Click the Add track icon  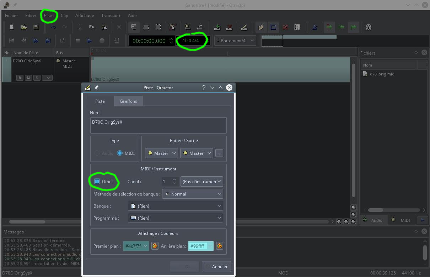[217, 27]
